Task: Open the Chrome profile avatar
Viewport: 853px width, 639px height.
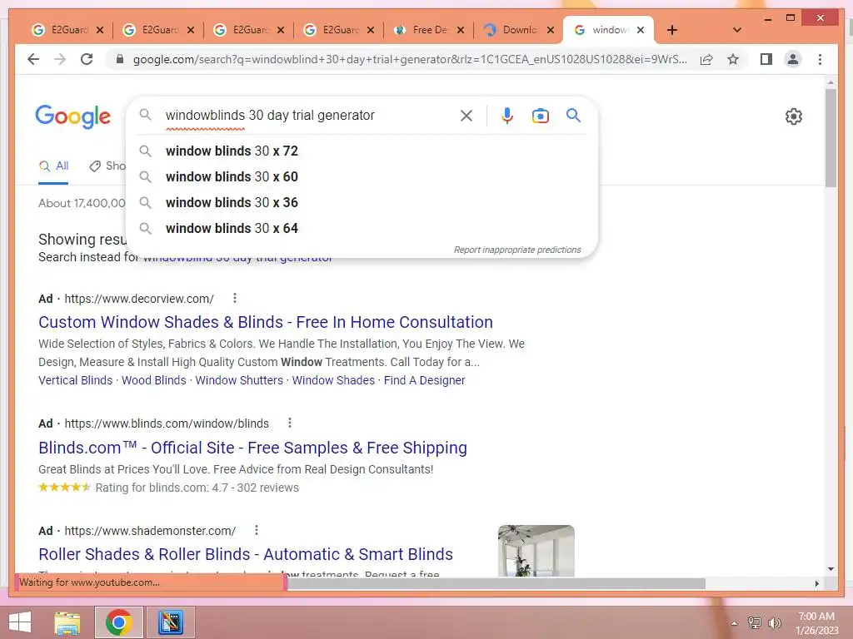Action: click(793, 59)
